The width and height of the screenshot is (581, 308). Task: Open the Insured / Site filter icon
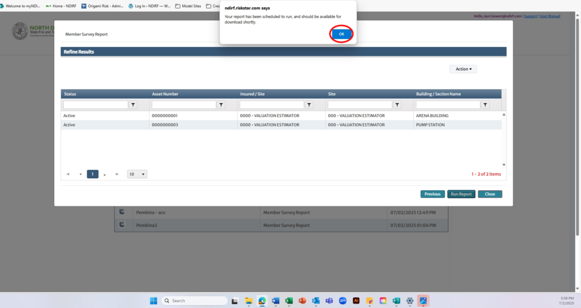pyautogui.click(x=309, y=105)
